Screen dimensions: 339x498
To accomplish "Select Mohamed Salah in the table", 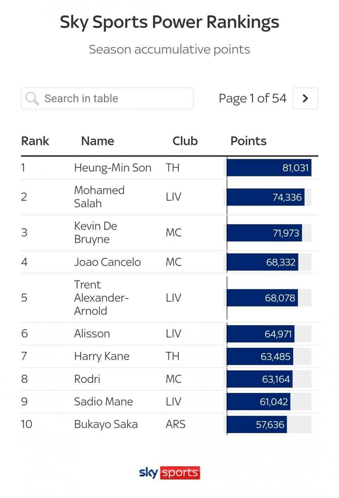I will [99, 197].
